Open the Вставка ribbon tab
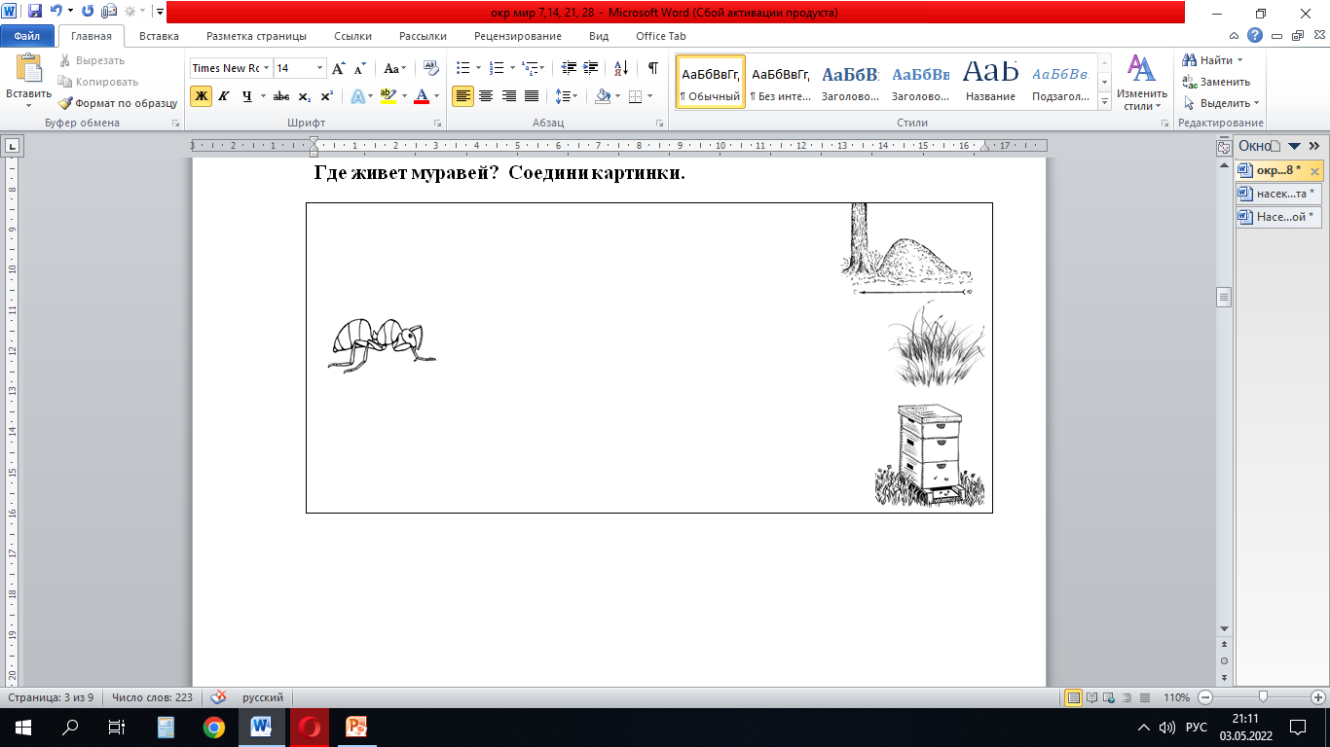Viewport: 1330px width, 747px height. 159,36
